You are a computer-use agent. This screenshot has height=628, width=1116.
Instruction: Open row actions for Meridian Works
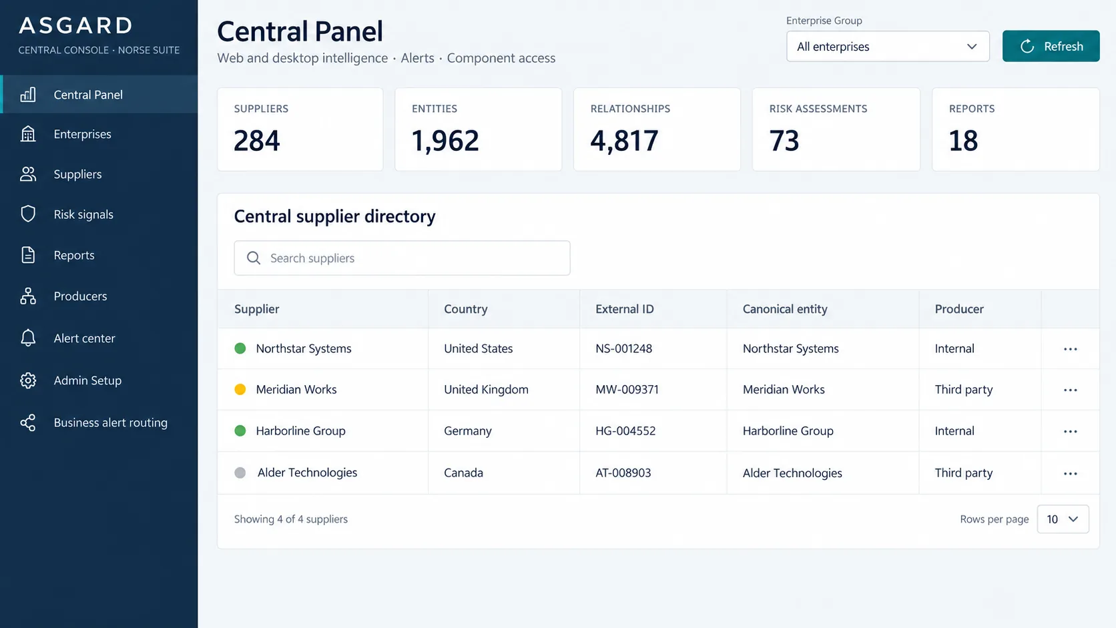click(1071, 390)
